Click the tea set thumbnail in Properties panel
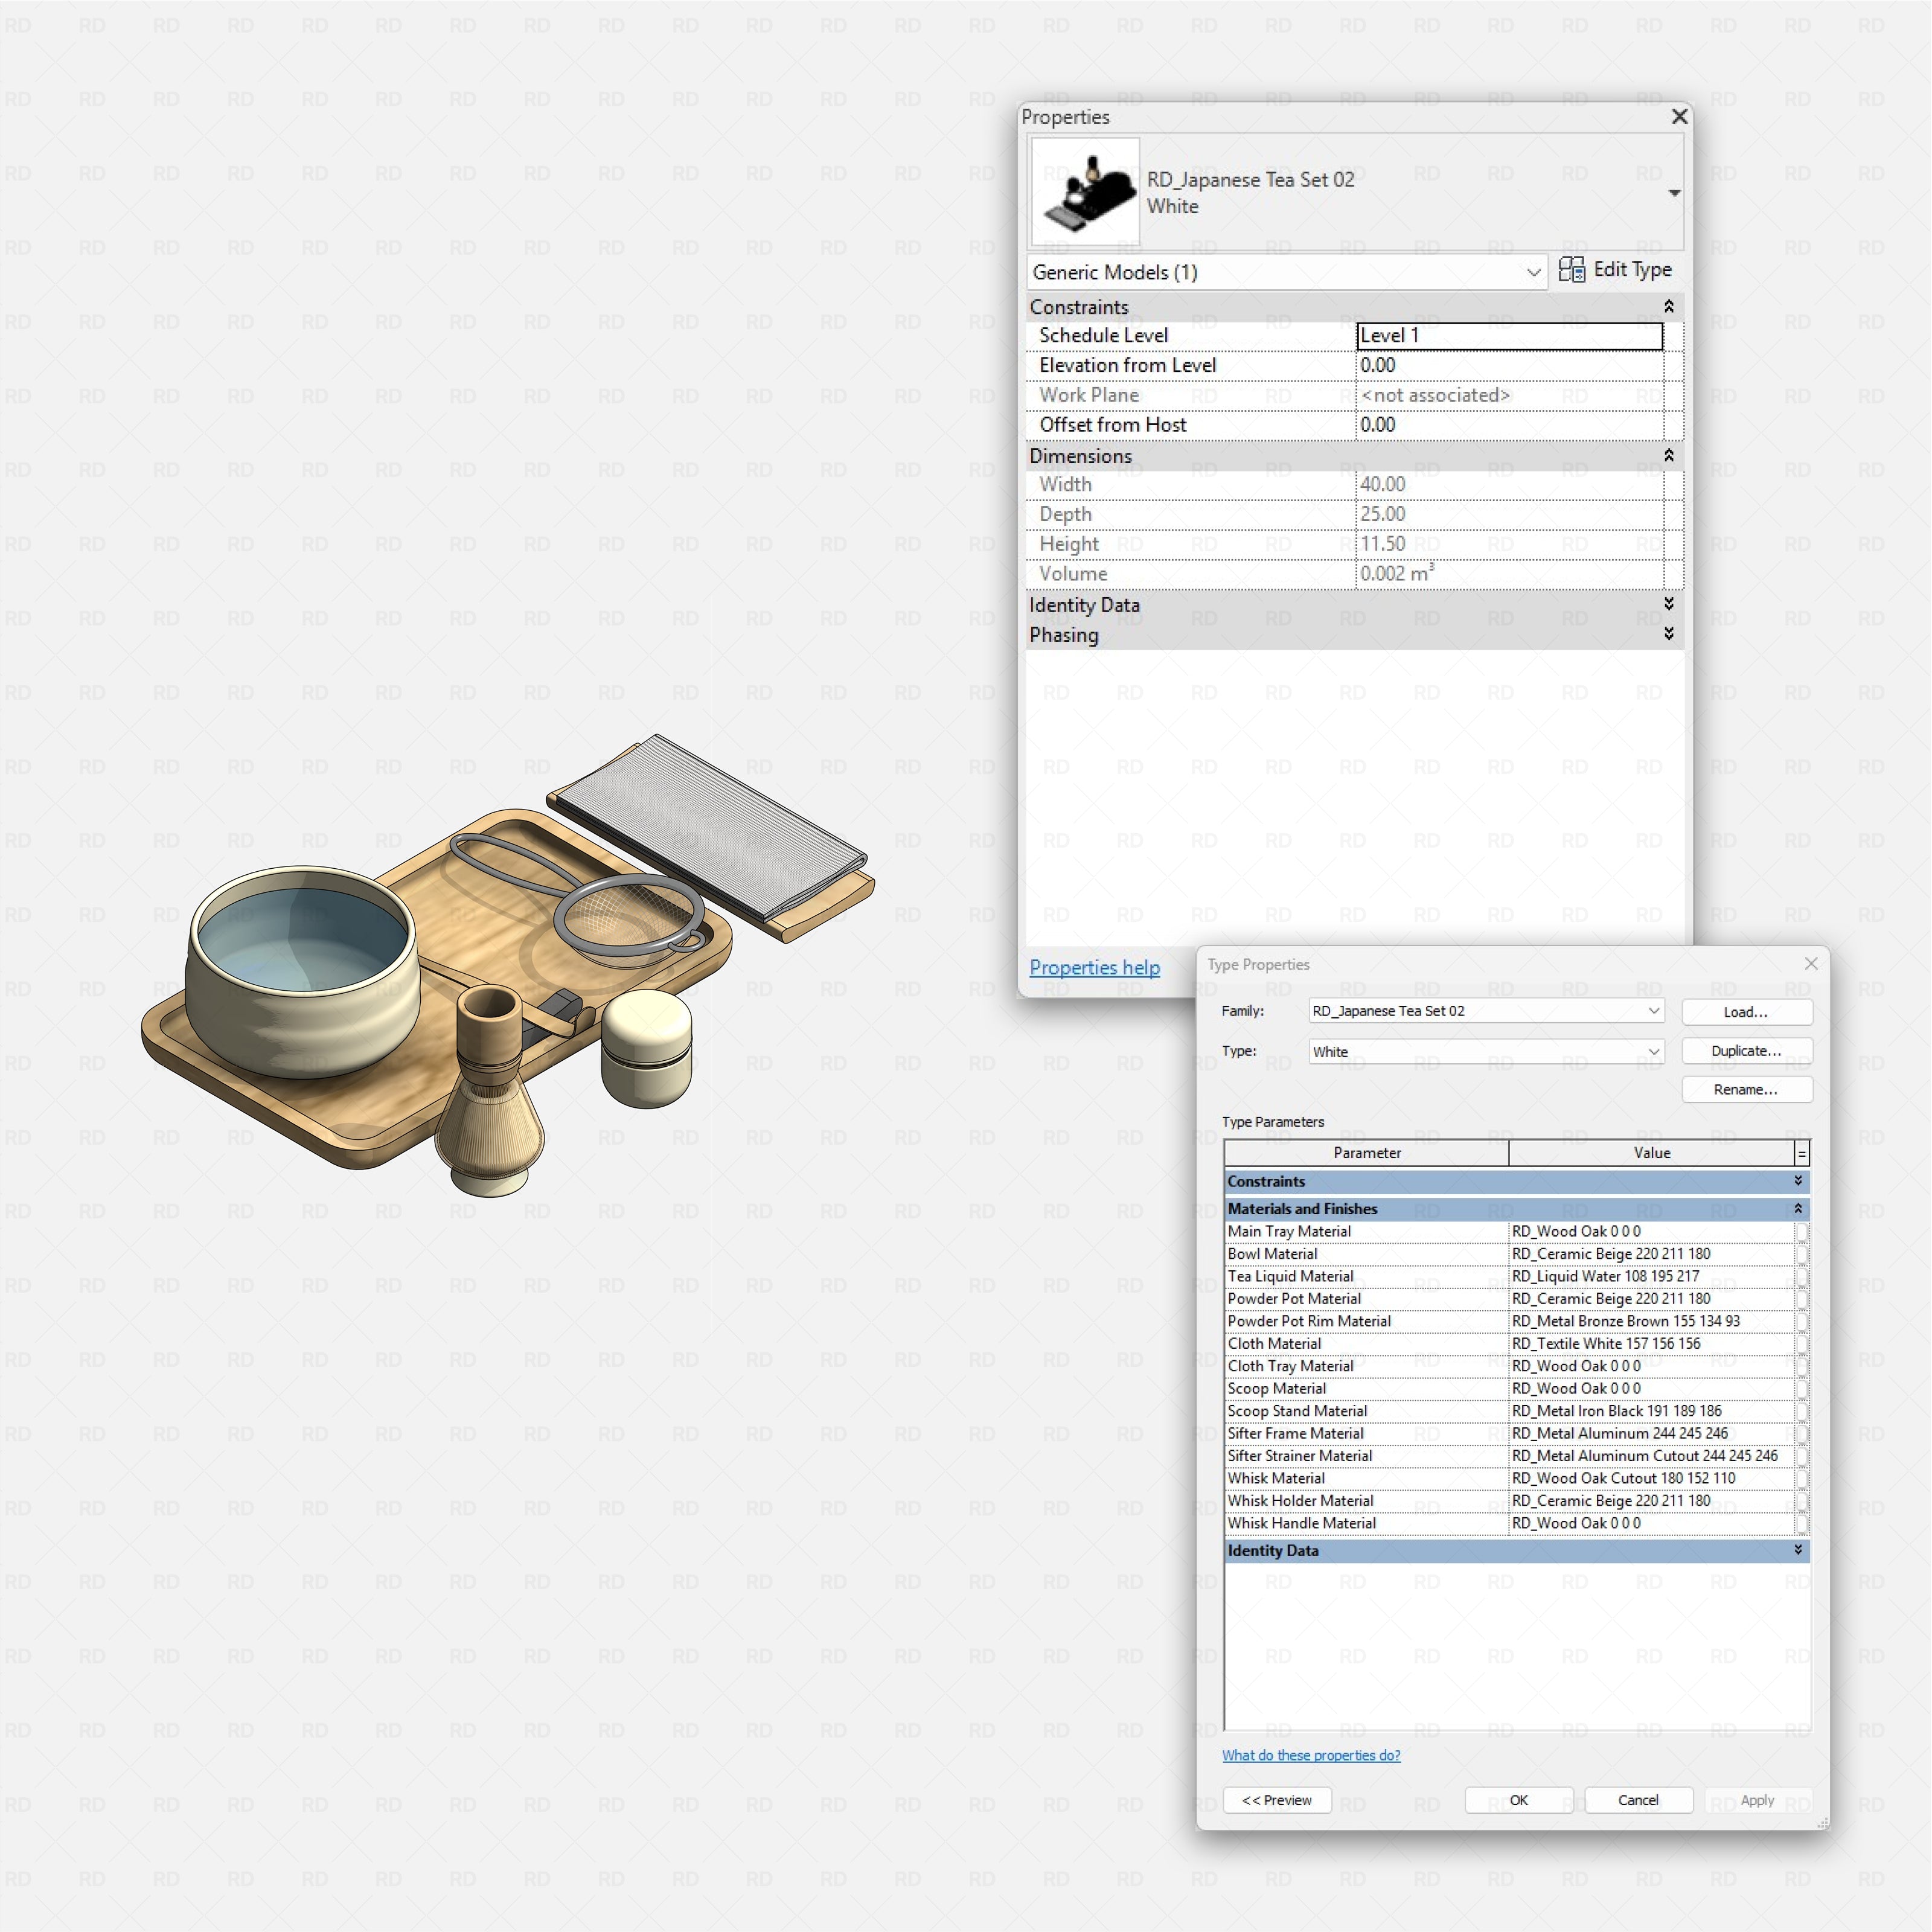The image size is (1932, 1932). (1085, 192)
